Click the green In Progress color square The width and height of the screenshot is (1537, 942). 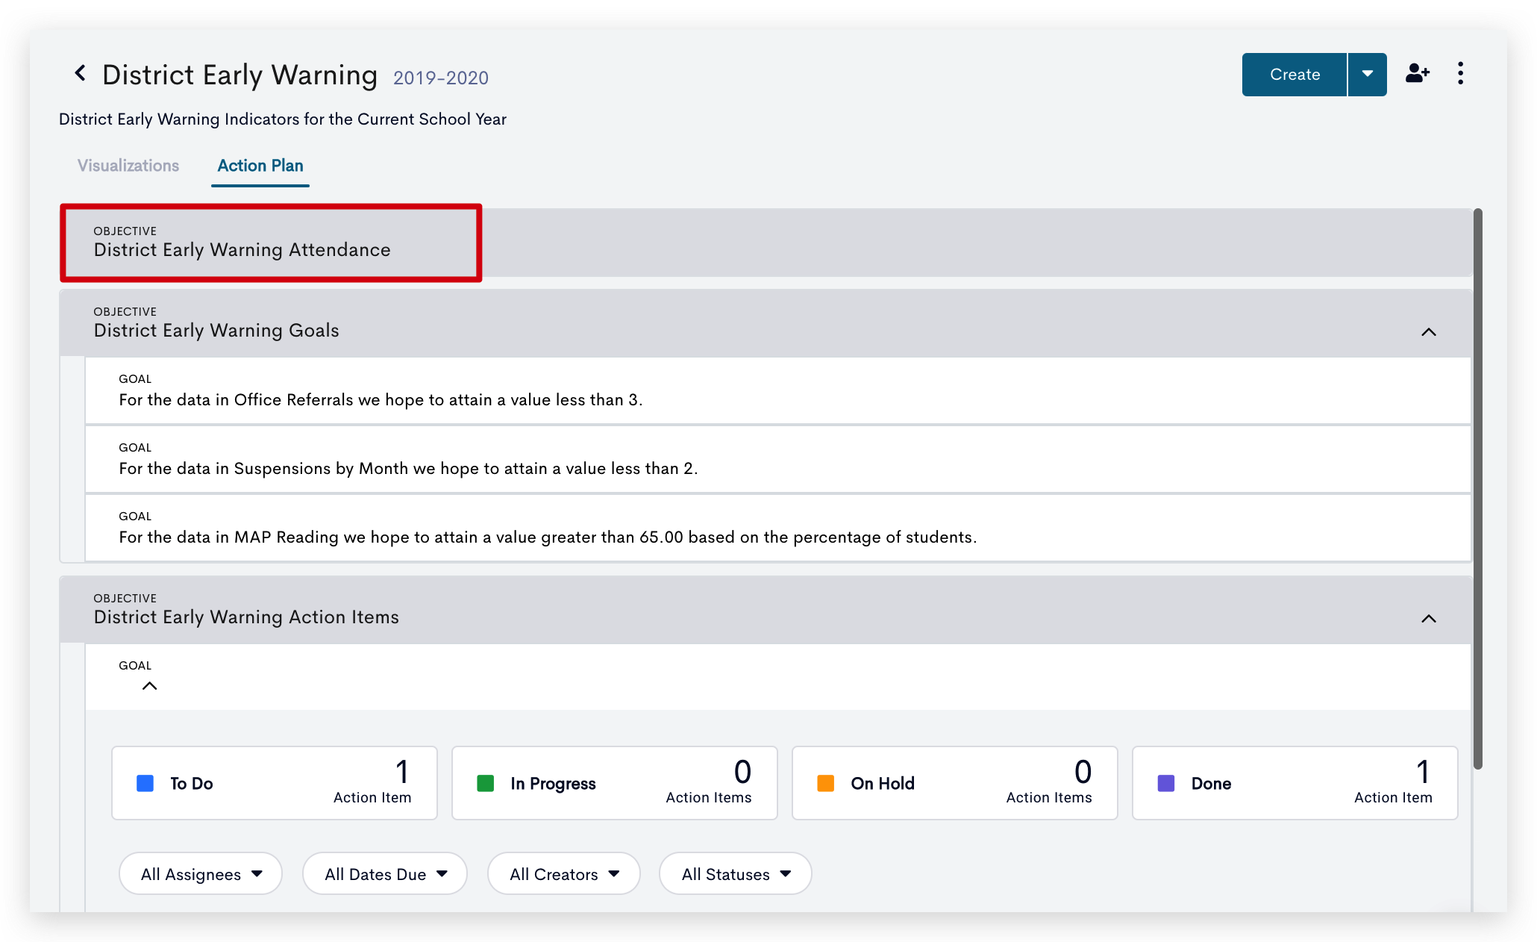tap(485, 783)
